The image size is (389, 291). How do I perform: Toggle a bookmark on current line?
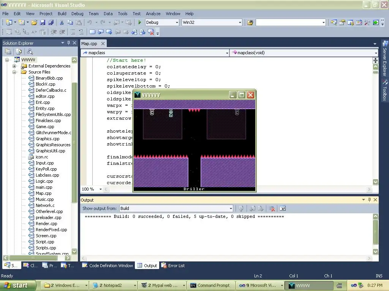pyautogui.click(x=92, y=32)
